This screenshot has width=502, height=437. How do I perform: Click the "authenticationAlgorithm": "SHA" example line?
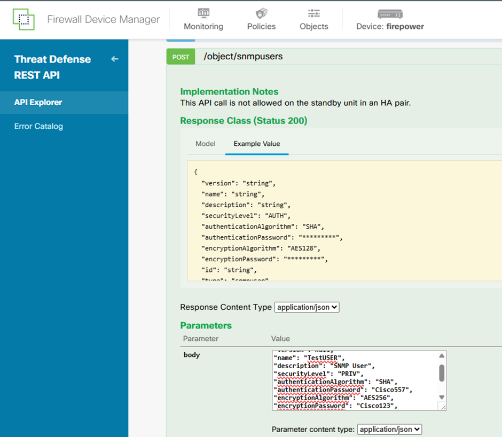(x=263, y=227)
